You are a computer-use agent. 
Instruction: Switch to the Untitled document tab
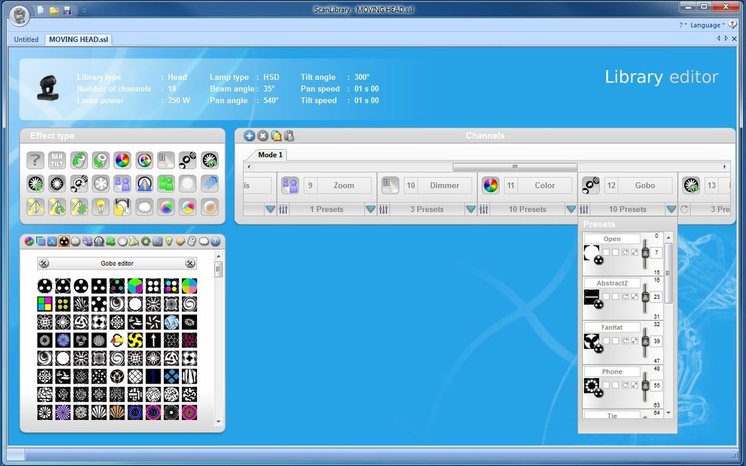point(27,39)
